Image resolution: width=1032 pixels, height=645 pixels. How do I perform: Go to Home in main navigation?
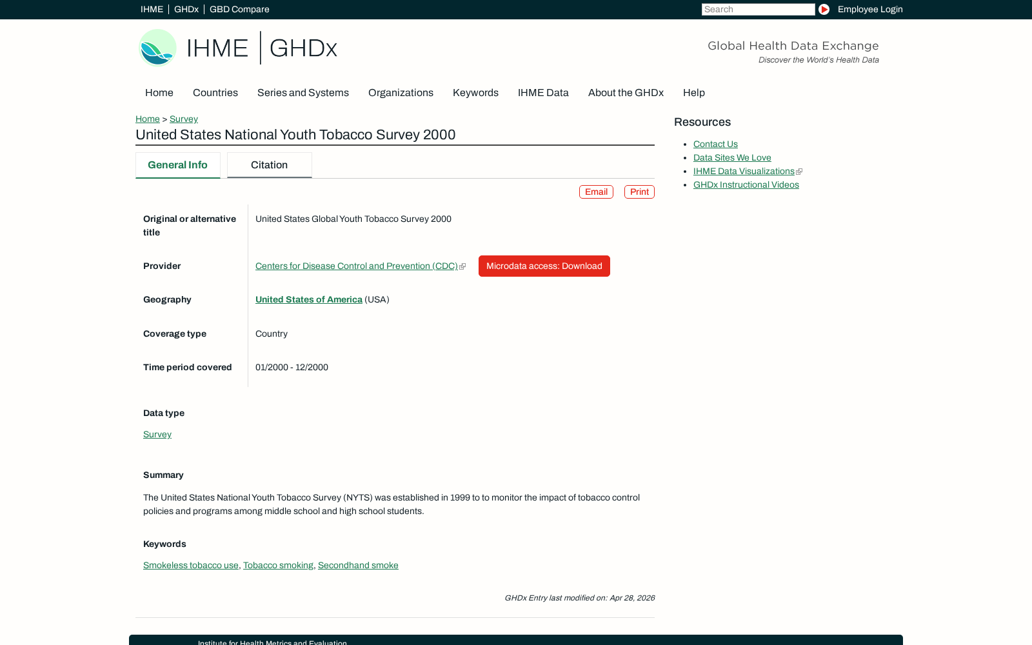tap(159, 92)
